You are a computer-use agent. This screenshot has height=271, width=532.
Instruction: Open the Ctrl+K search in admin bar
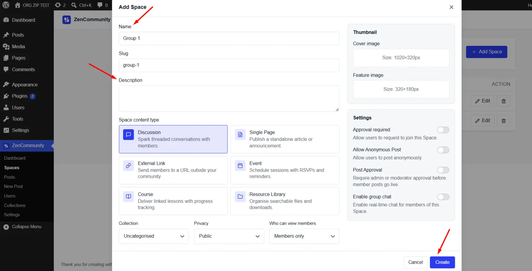click(81, 5)
